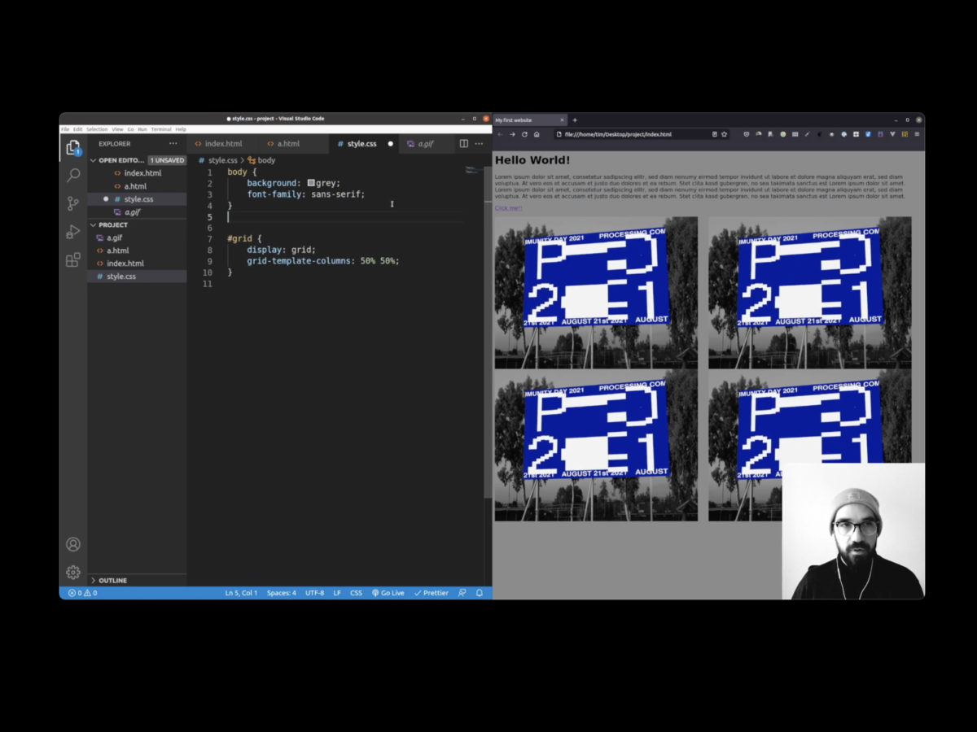Open the Firefox hamburger application menu
This screenshot has height=732, width=977.
point(917,134)
